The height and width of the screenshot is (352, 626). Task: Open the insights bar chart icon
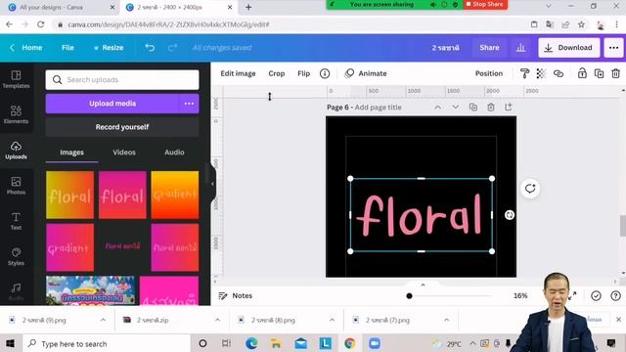tap(520, 48)
